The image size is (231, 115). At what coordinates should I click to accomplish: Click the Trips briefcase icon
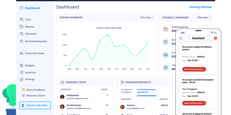[22, 19]
